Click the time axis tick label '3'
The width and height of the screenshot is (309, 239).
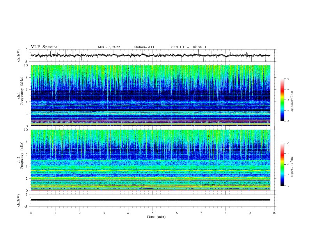[x=104, y=213]
